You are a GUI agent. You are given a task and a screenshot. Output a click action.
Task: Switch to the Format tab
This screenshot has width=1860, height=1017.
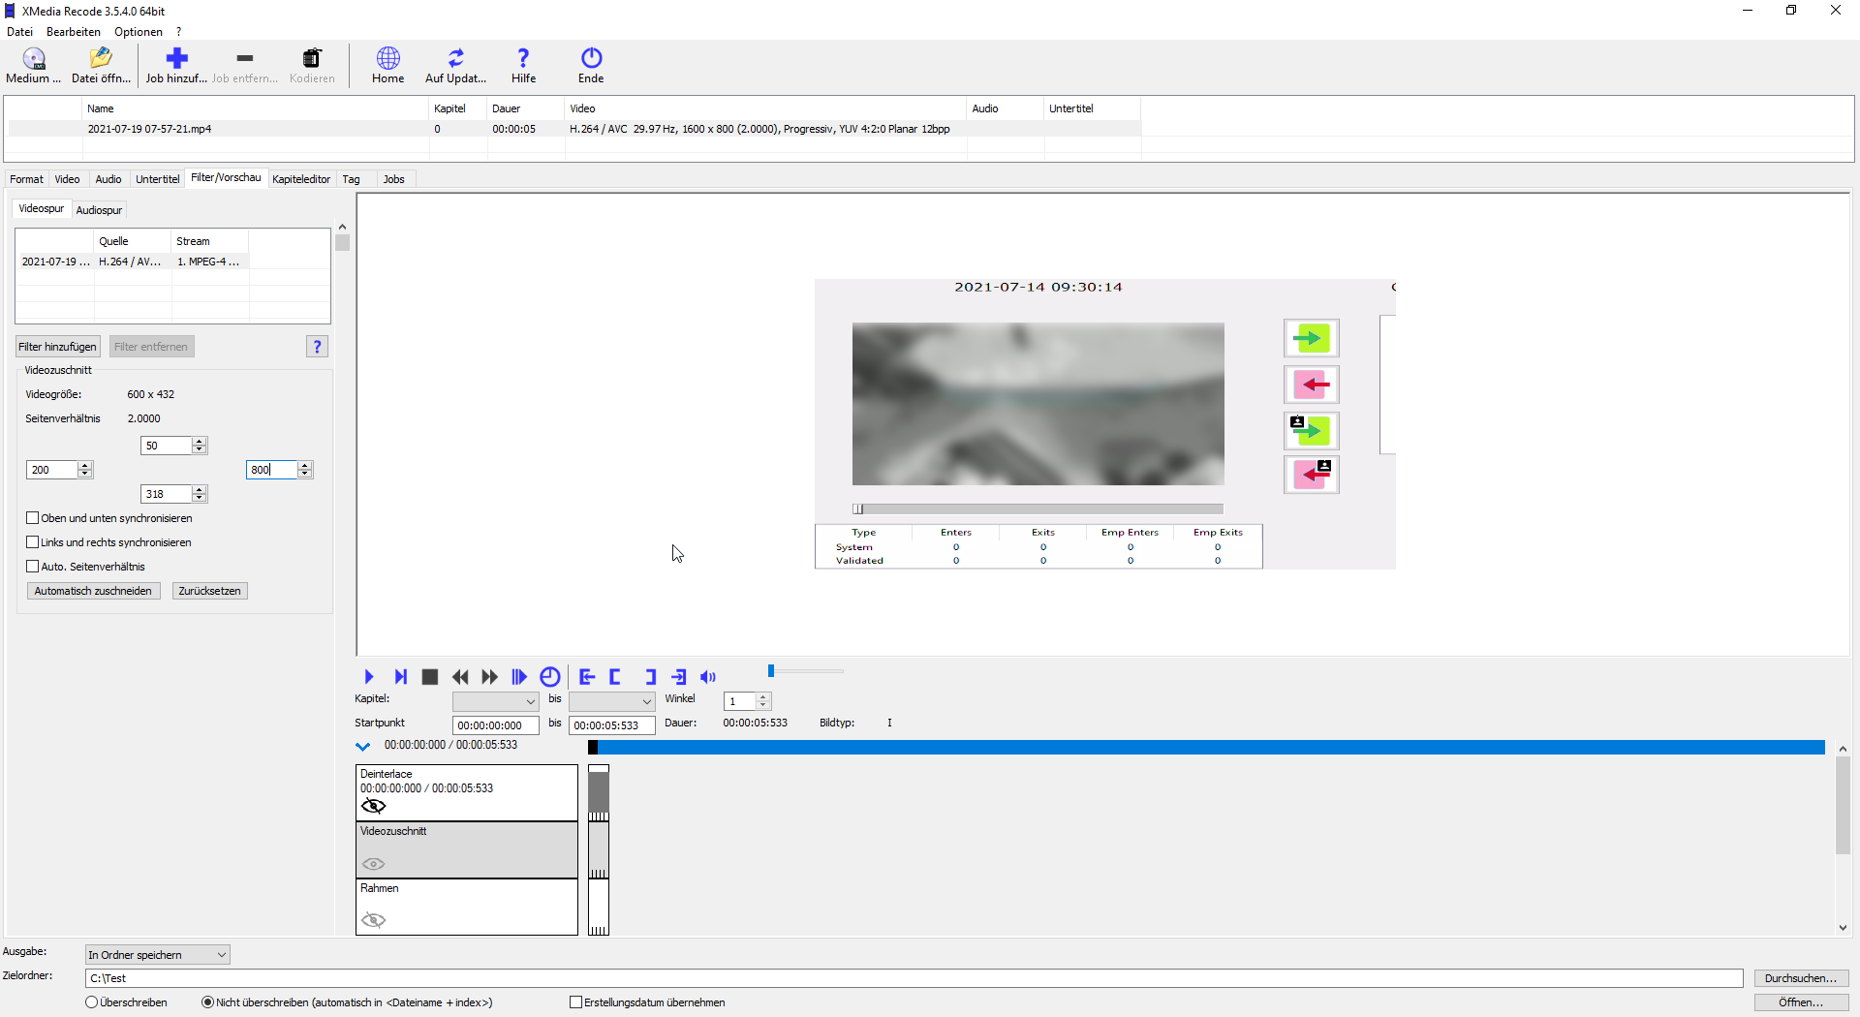point(26,179)
